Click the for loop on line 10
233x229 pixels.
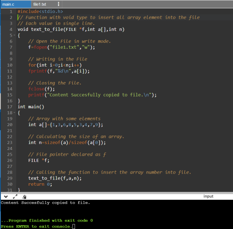(x=55, y=65)
